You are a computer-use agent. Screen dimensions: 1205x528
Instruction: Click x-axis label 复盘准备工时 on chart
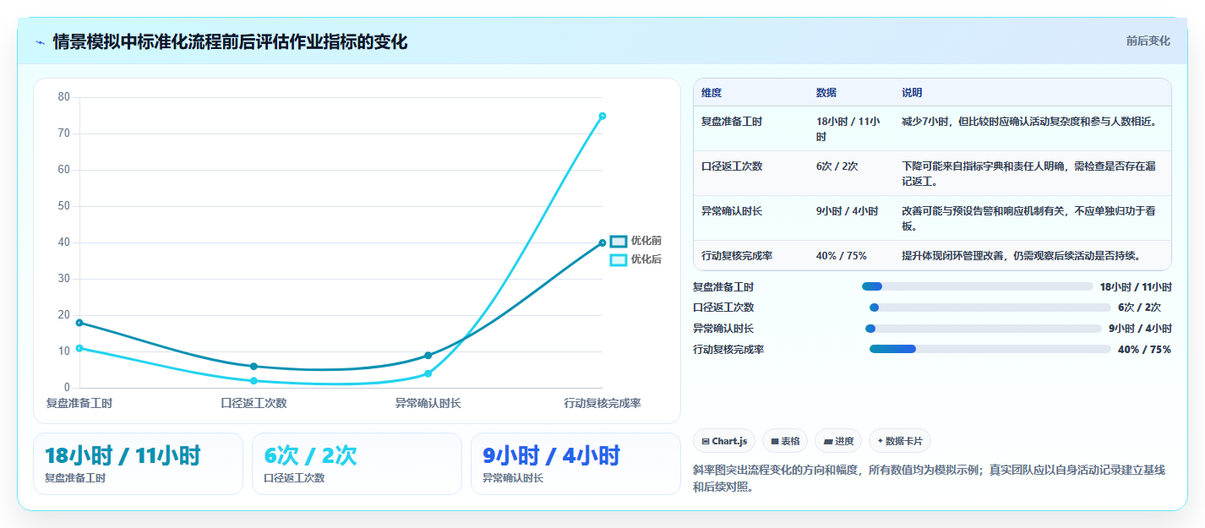point(79,403)
